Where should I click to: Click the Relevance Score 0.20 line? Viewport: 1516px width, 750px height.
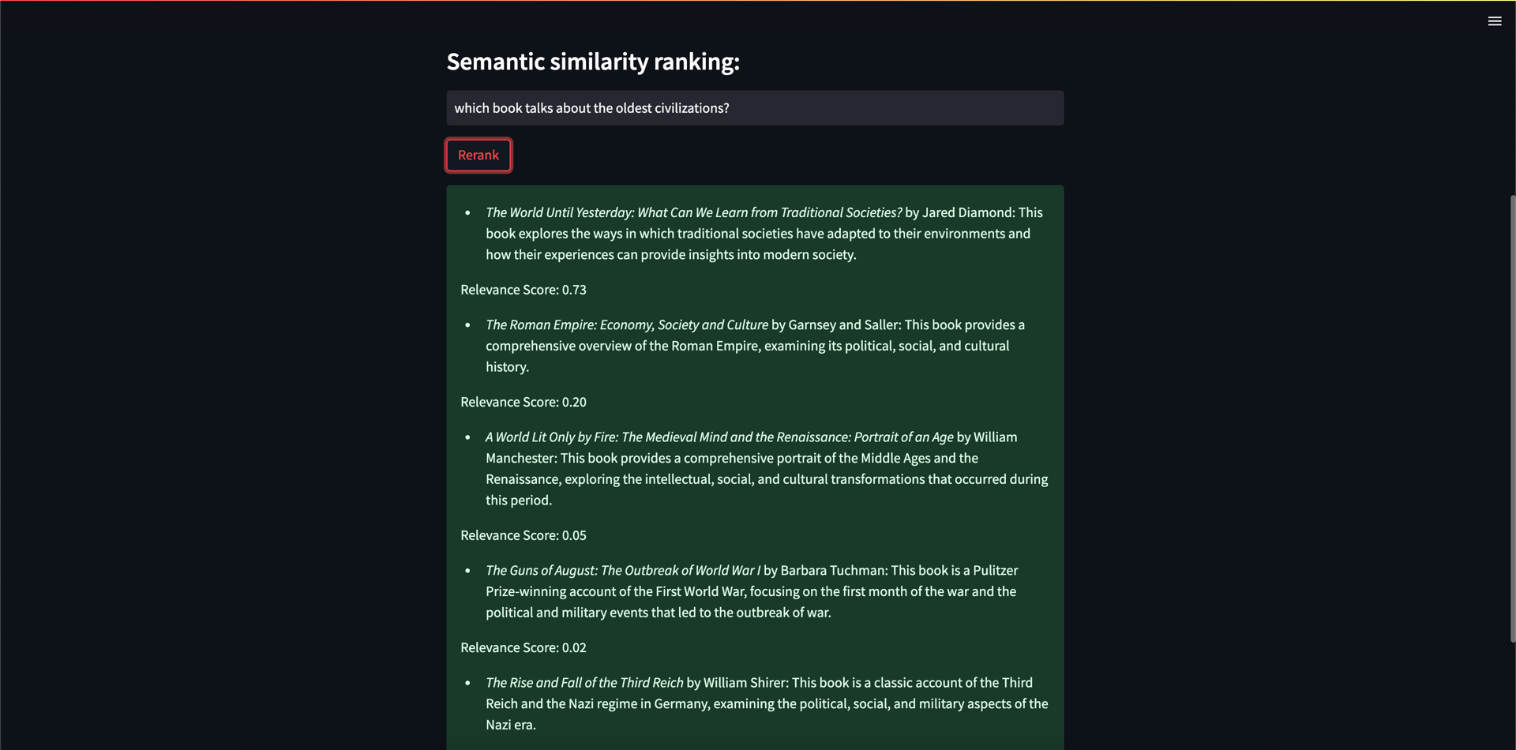coord(523,402)
